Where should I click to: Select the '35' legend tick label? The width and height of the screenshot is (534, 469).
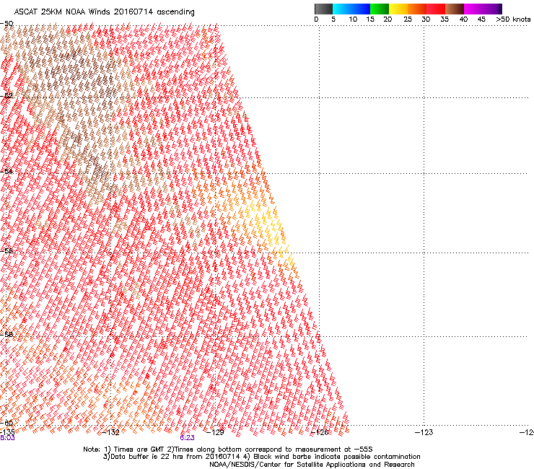point(445,19)
